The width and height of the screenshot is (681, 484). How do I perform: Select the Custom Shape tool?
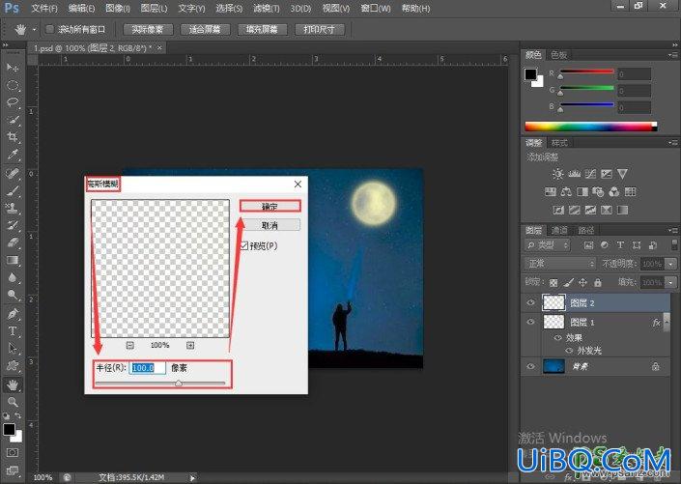coord(13,366)
